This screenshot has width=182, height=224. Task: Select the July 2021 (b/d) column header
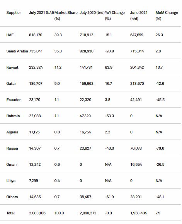(41, 13)
